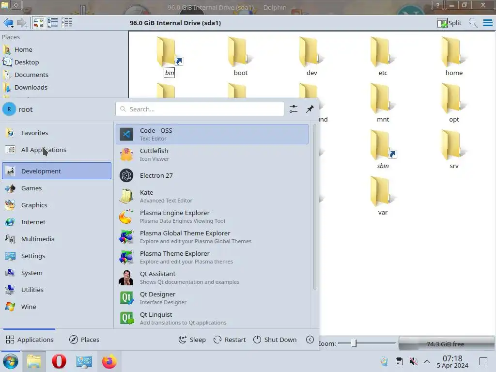Screen dimensions: 496x372
Task: Launch Qt Designer
Action: coord(212,298)
